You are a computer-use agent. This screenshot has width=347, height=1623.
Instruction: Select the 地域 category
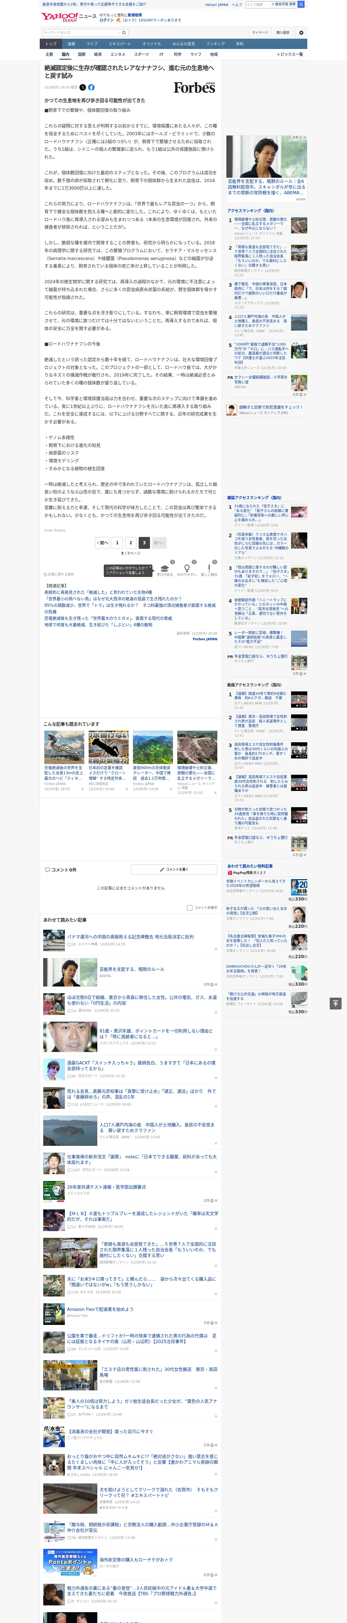[x=214, y=54]
